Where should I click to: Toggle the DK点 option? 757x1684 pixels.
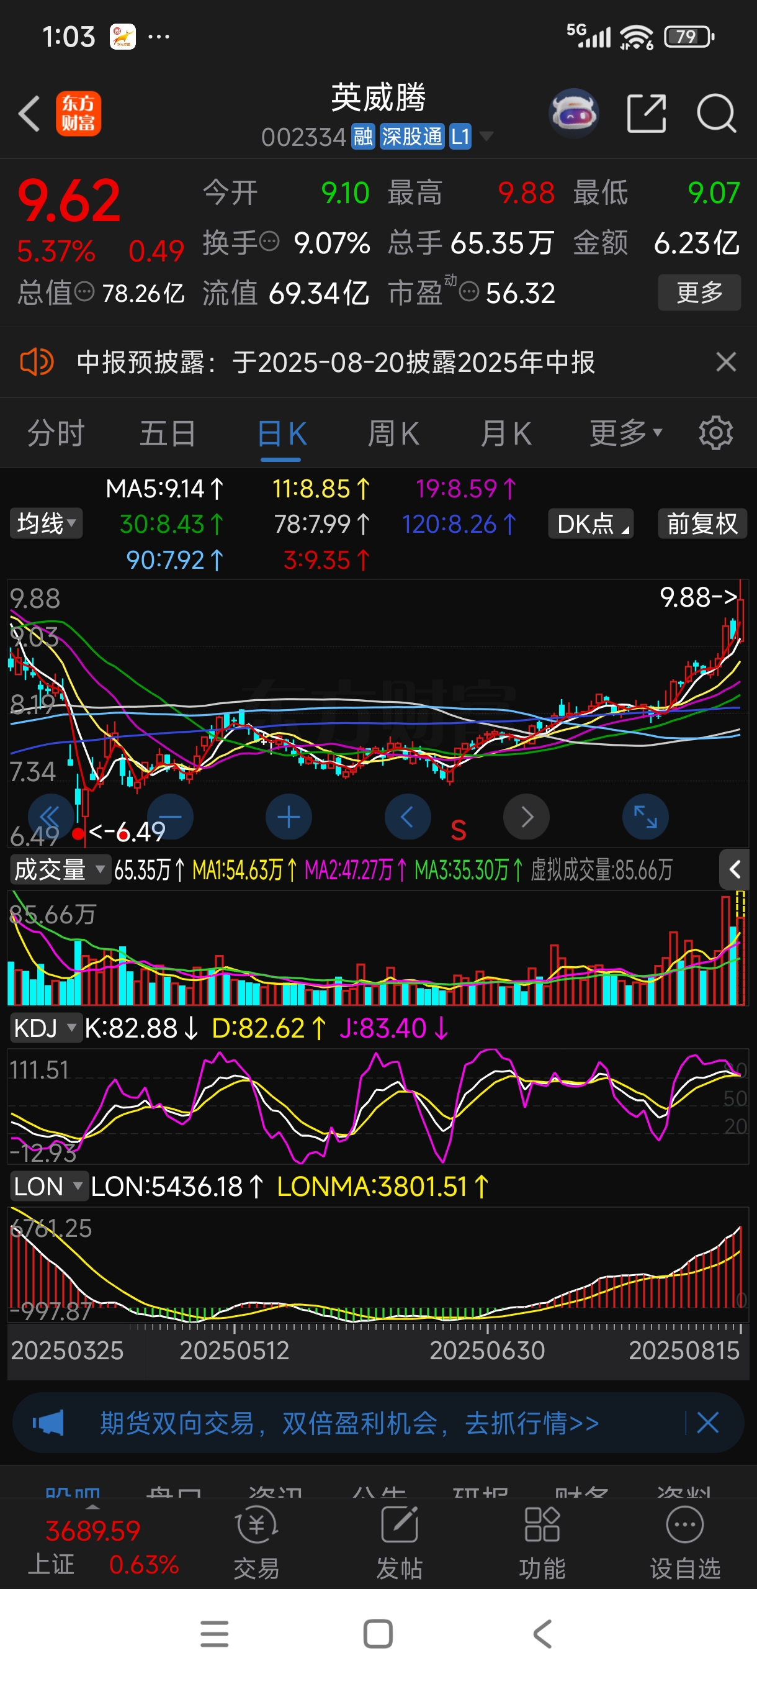[x=591, y=523]
